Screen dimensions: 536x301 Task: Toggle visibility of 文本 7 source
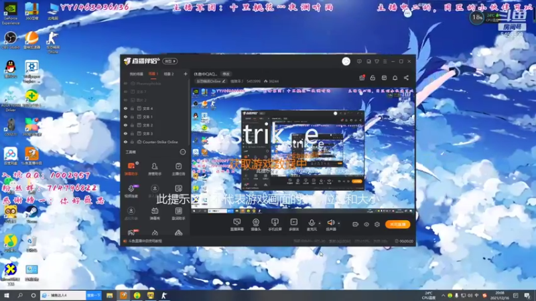click(125, 92)
